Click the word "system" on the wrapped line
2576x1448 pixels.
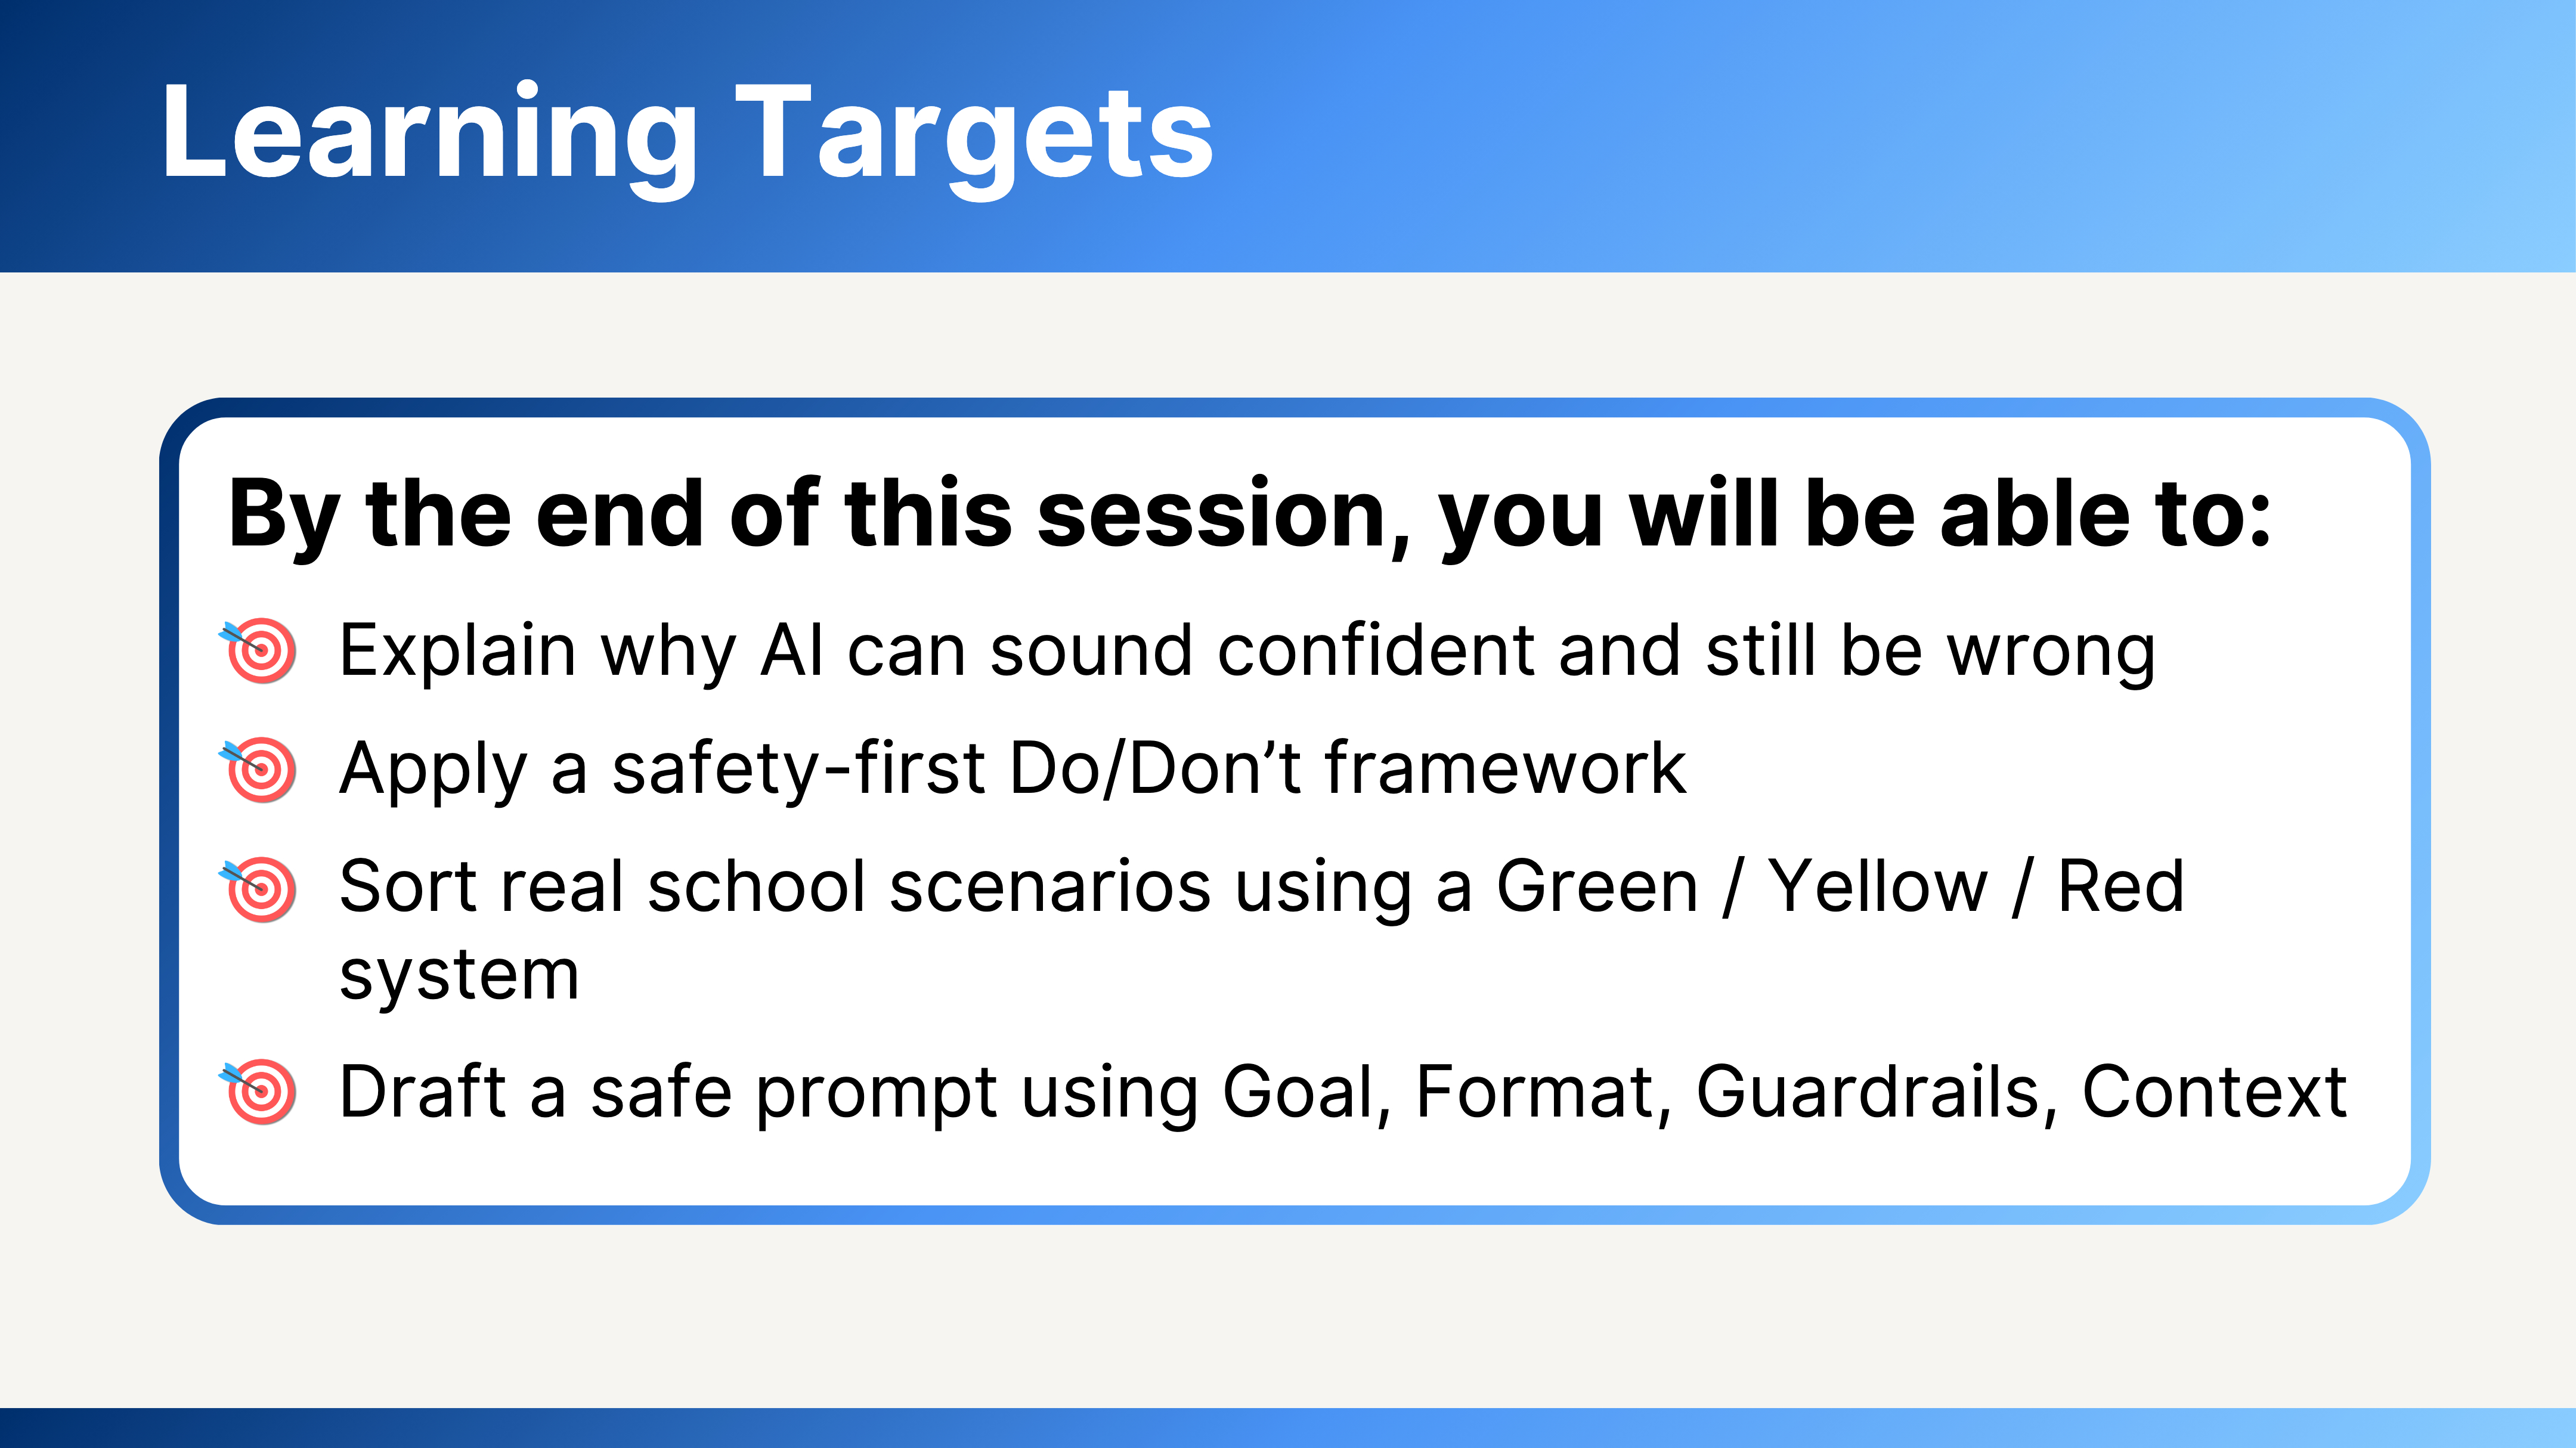[459, 975]
